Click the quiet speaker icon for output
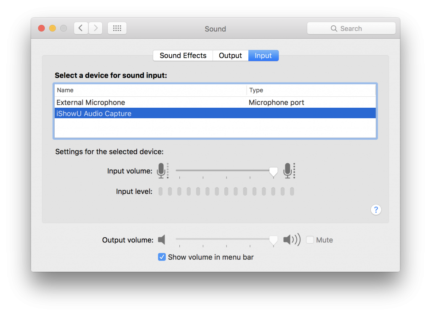This screenshot has height=316, width=431. [x=162, y=240]
